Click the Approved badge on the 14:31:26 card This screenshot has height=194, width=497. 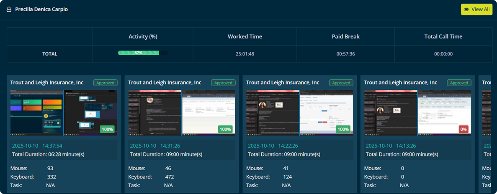point(223,83)
